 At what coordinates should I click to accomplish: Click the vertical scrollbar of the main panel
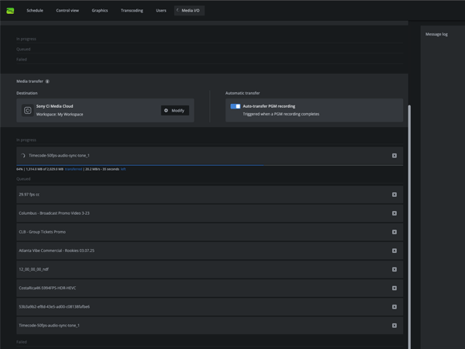(409, 226)
